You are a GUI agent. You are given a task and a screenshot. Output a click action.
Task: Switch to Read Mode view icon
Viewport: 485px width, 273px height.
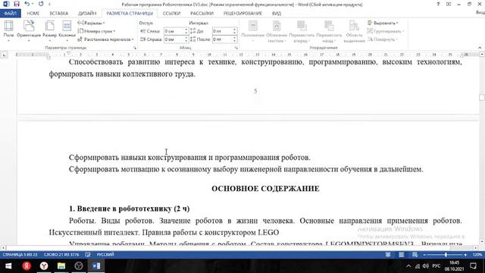[388, 255]
